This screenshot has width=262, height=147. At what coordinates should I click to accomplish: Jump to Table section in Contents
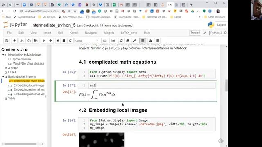pos(11,98)
